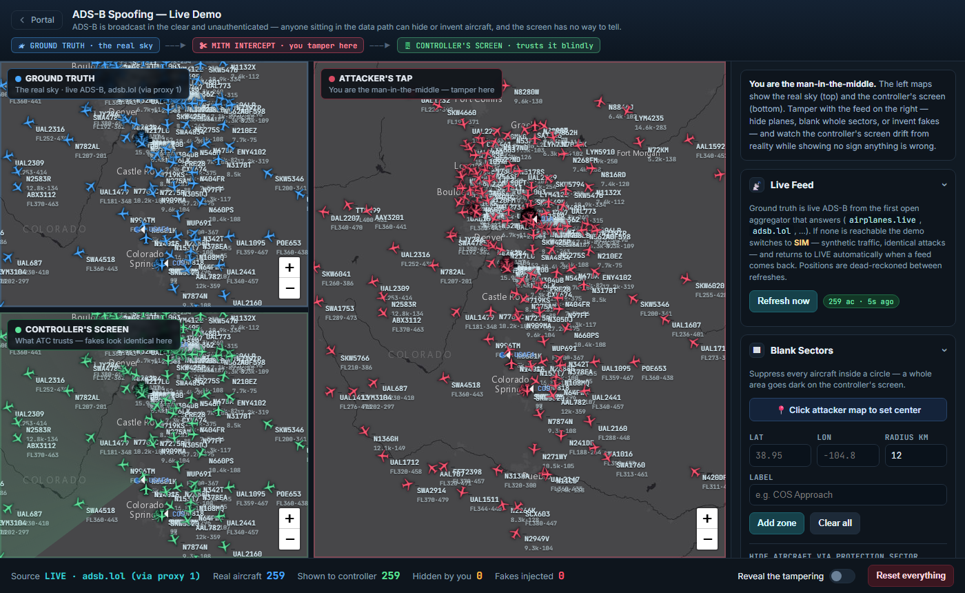
Task: Click the "259 ac · 5s ago" badge
Action: tap(860, 301)
